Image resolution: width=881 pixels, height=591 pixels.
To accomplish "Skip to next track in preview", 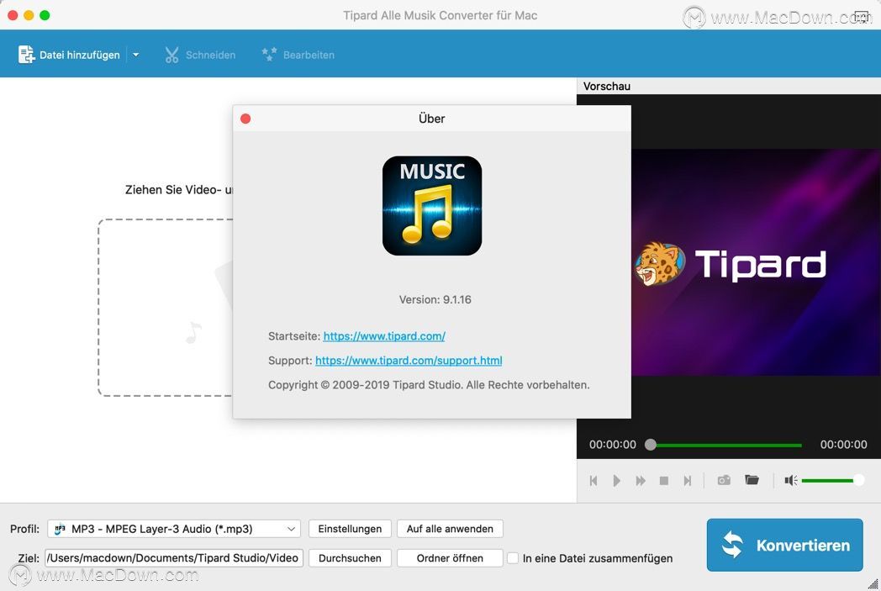I will point(687,480).
